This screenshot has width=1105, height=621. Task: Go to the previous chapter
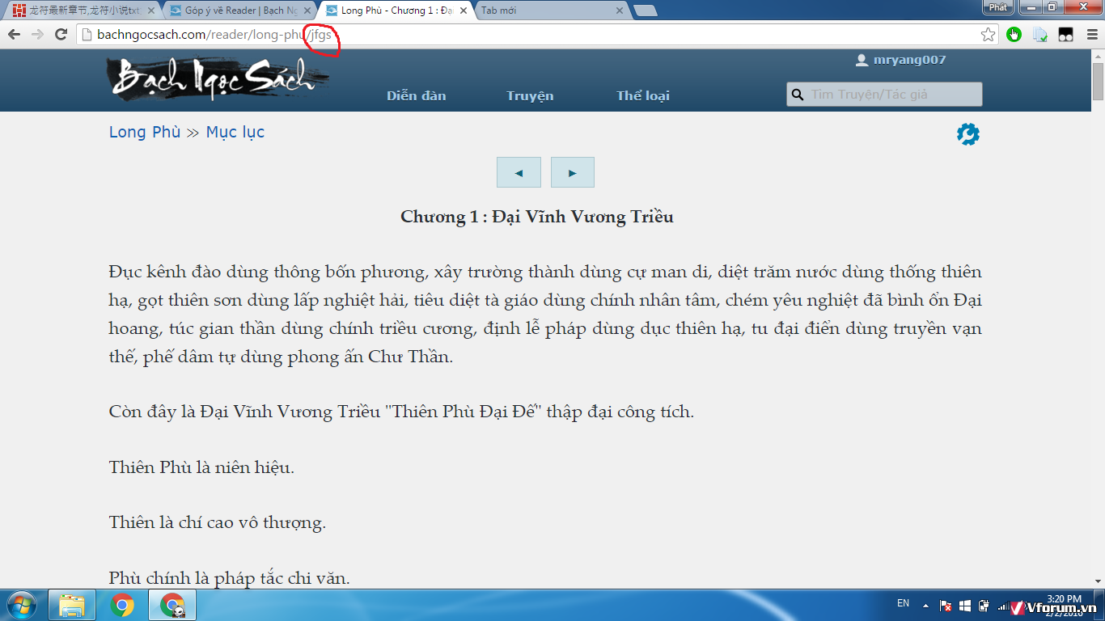tap(519, 172)
